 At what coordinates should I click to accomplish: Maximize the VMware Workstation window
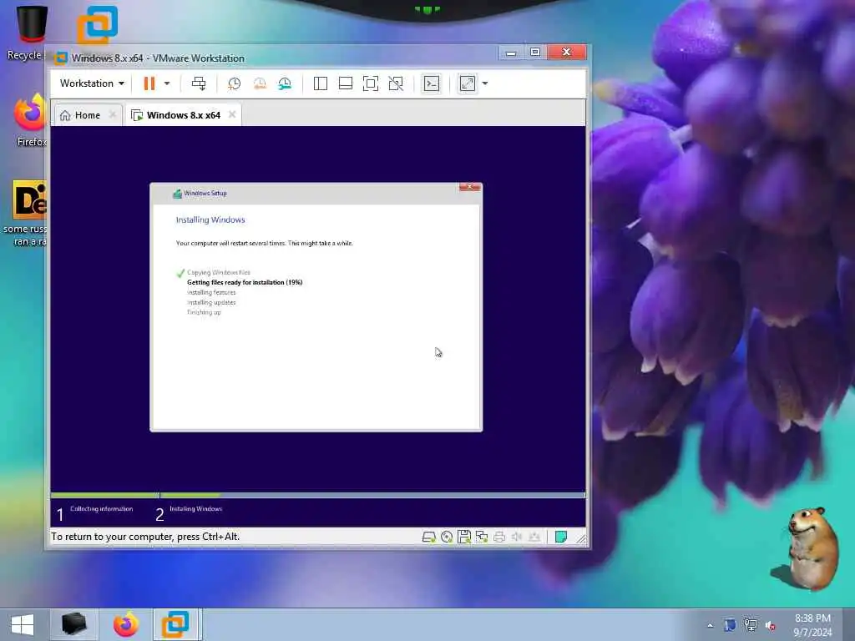[x=535, y=53]
